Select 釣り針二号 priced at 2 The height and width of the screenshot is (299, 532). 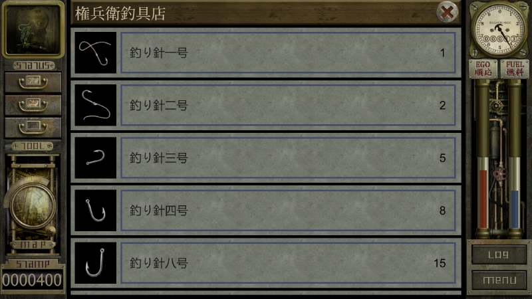[288, 105]
